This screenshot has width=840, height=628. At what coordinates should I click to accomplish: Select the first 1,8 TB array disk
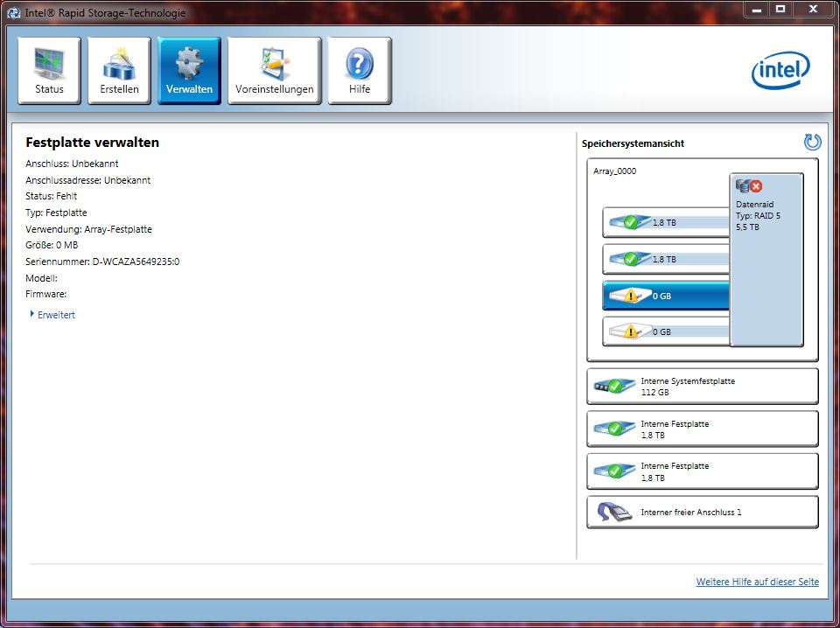tap(666, 222)
